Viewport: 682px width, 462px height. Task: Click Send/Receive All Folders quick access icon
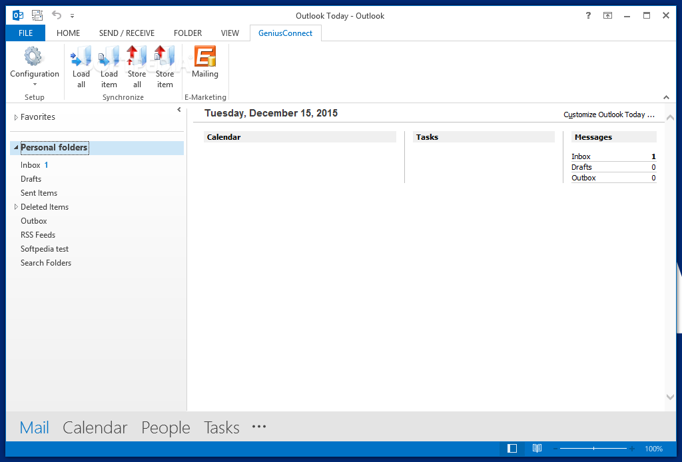(x=37, y=16)
